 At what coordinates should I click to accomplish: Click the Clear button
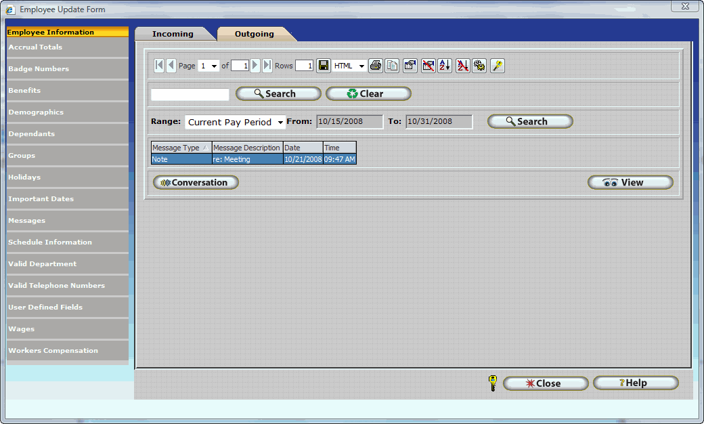[368, 94]
